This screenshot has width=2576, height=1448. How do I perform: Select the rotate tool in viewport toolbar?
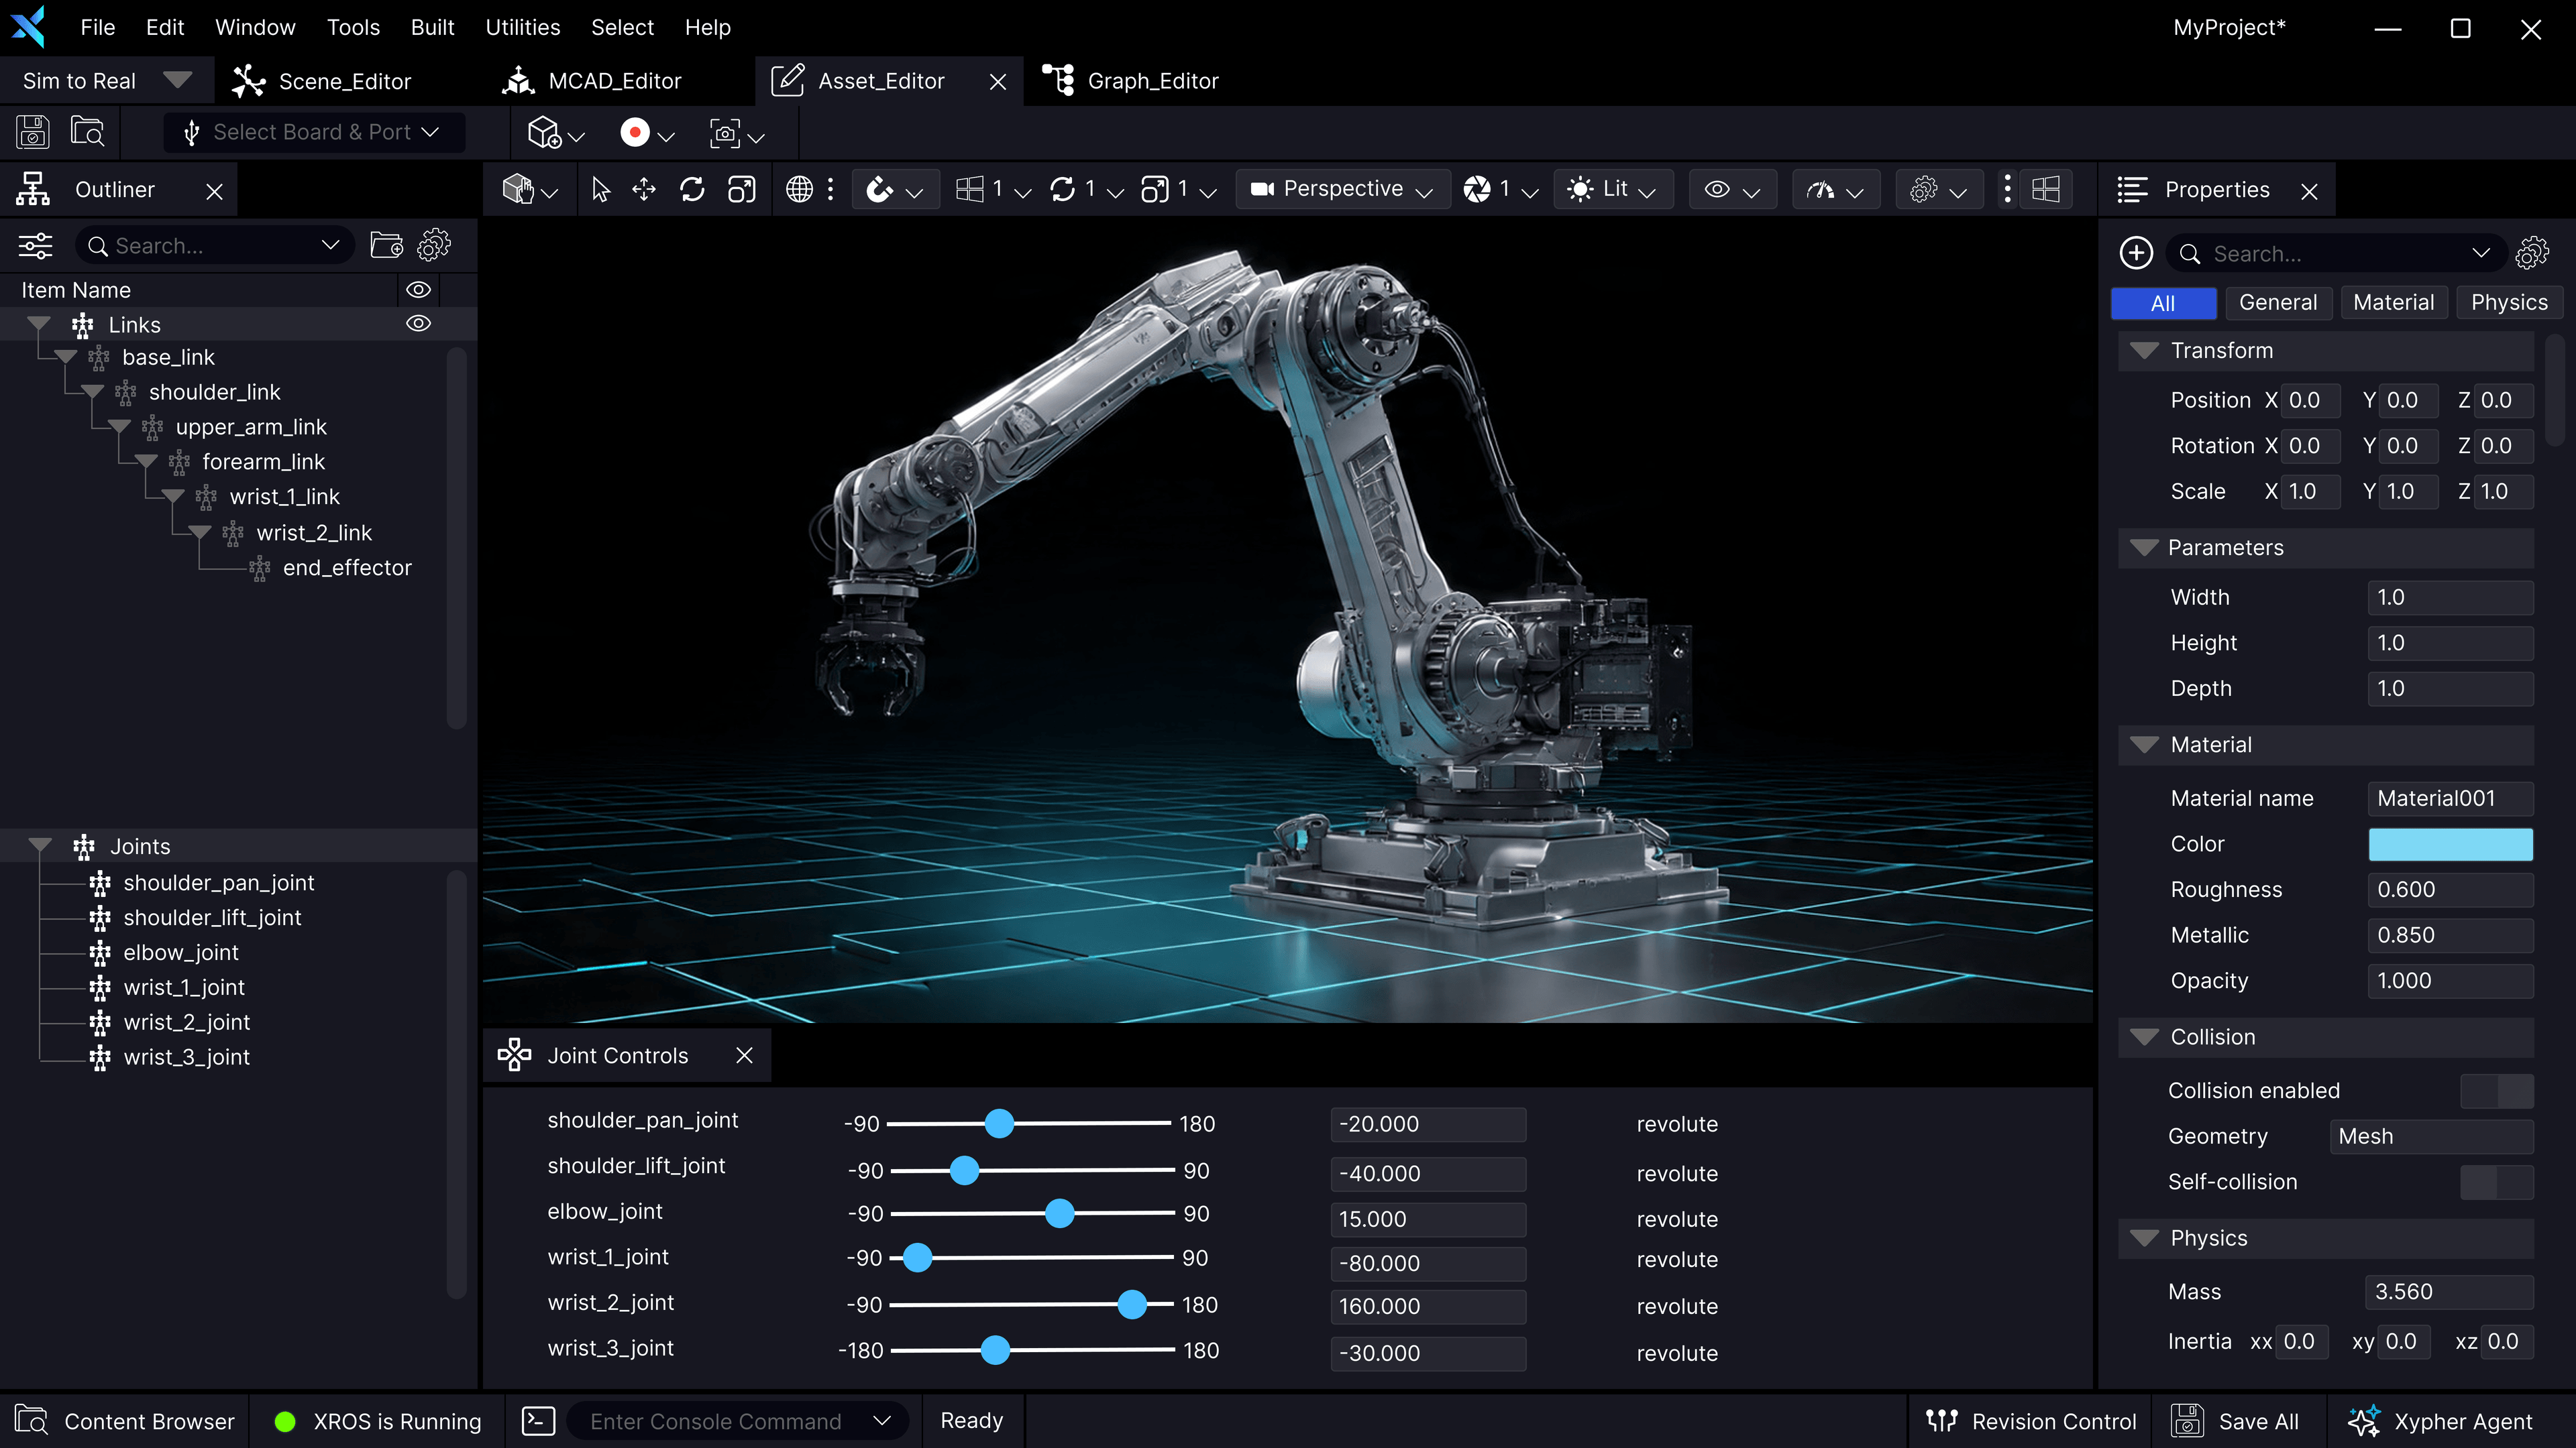pyautogui.click(x=692, y=189)
